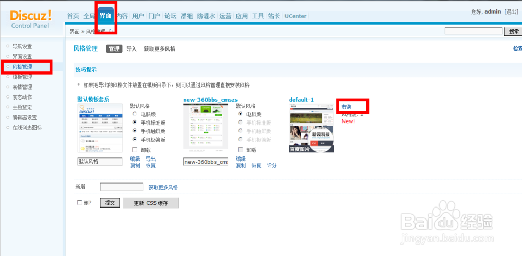Open the 门户 top menu
This screenshot has height=256, width=522.
coord(154,16)
